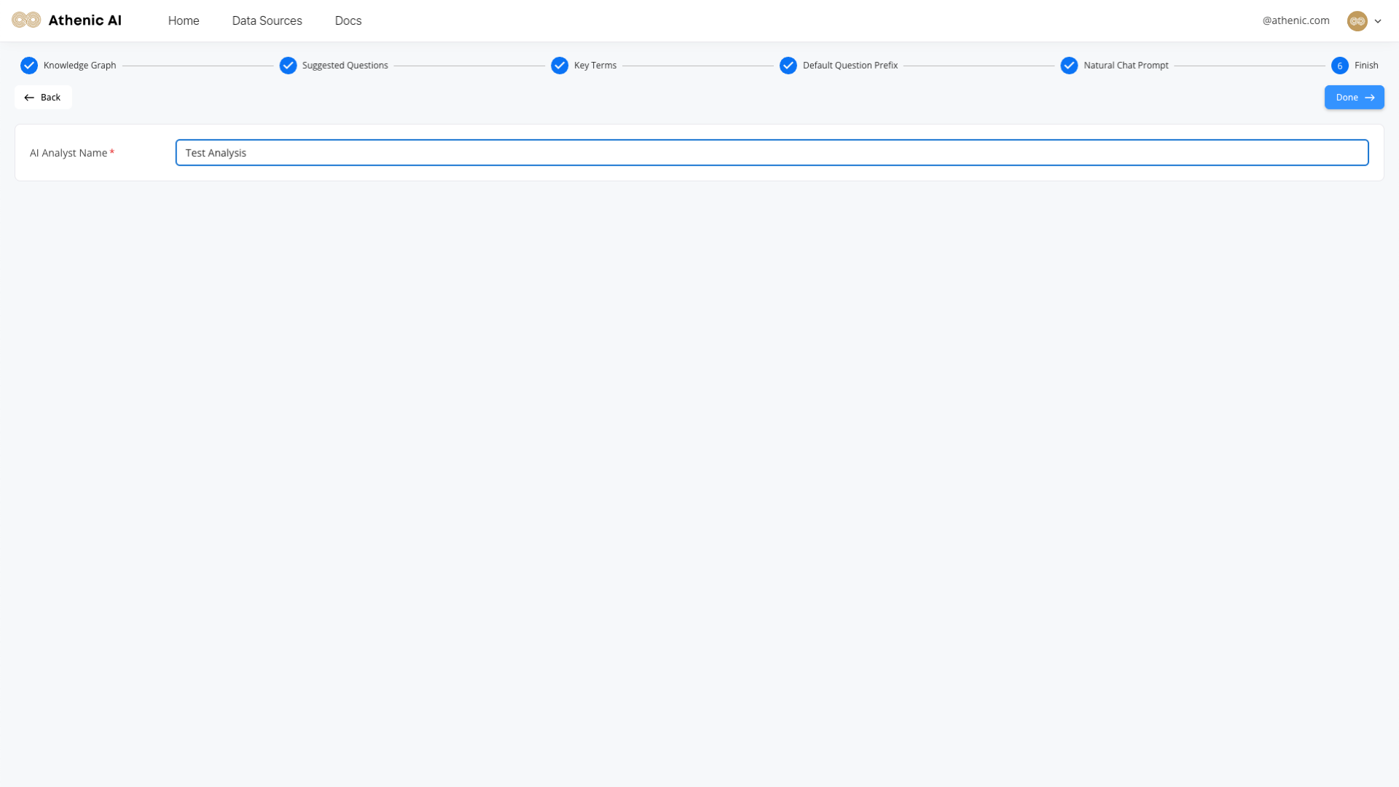Click the Default Question Prefix checkmark
The width and height of the screenshot is (1399, 787).
(x=788, y=66)
